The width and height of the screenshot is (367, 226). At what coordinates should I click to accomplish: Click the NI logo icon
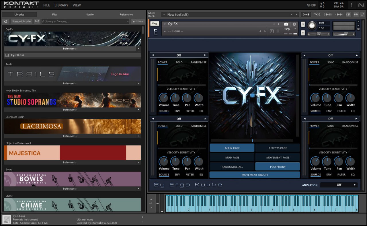[x=361, y=5]
